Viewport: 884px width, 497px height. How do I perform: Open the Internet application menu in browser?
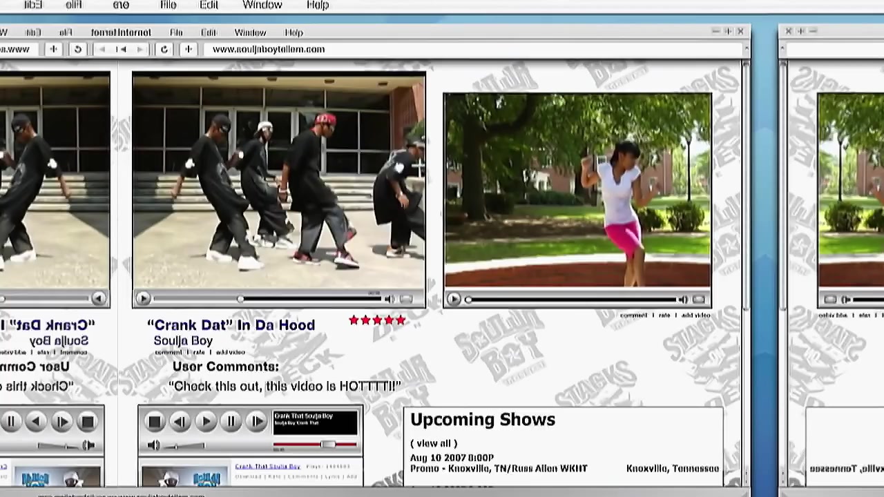coord(121,32)
